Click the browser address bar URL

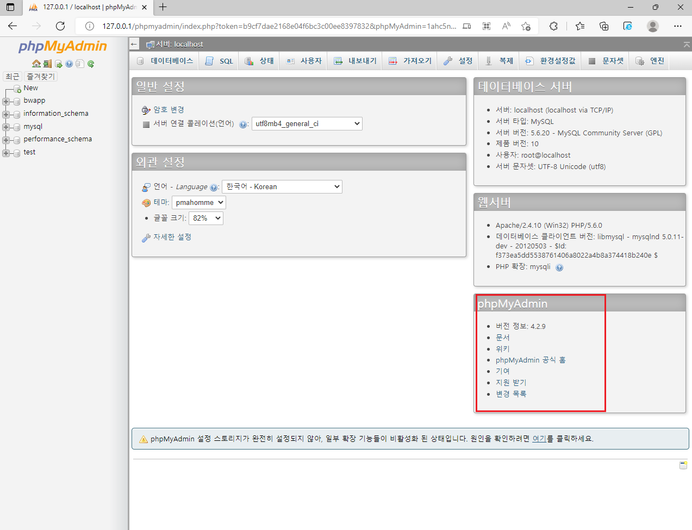(x=279, y=26)
